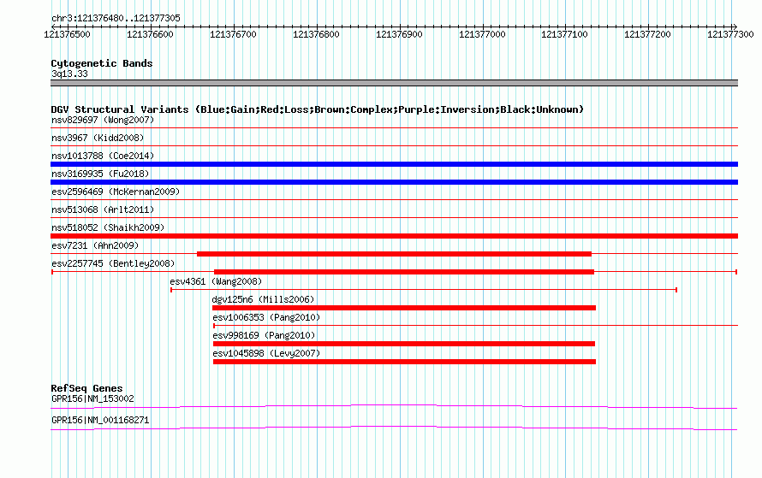Click the magenta line under GPR156|NM_001168271

(394, 428)
